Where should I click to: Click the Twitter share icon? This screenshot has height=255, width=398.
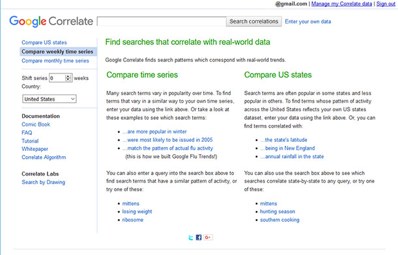click(x=191, y=237)
